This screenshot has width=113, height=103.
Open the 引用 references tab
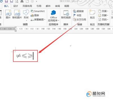tap(39, 6)
